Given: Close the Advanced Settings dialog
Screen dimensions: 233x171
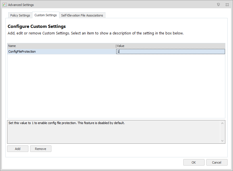Looking at the screenshot, I should pyautogui.click(x=227, y=5).
